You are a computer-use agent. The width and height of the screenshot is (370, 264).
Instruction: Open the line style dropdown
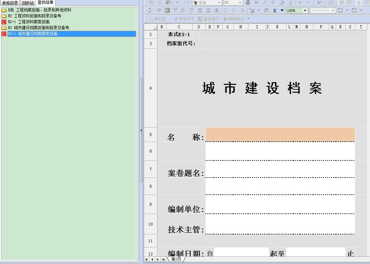click(x=333, y=11)
